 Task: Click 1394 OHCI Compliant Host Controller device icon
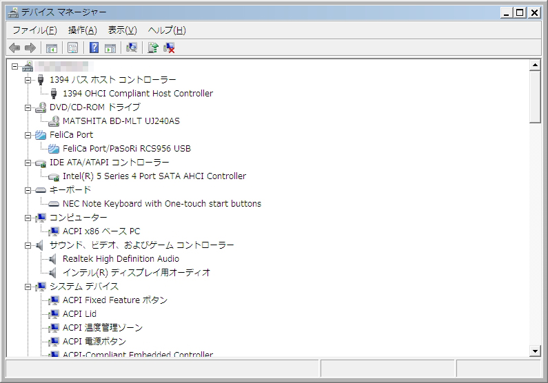[x=54, y=94]
